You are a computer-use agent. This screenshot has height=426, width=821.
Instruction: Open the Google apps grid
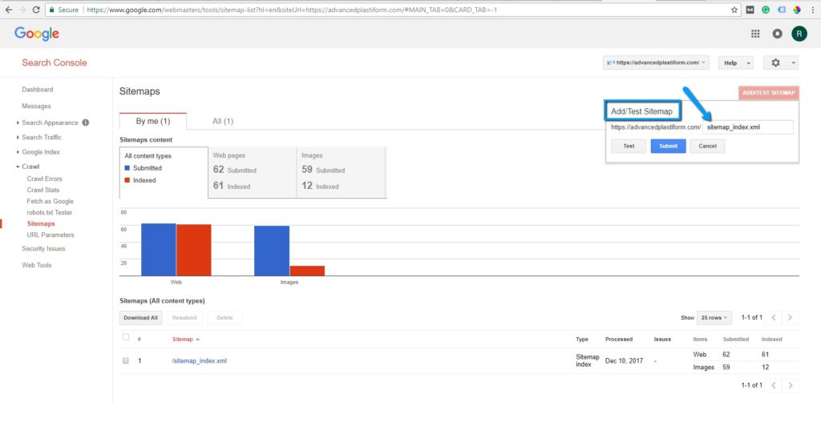click(x=755, y=34)
